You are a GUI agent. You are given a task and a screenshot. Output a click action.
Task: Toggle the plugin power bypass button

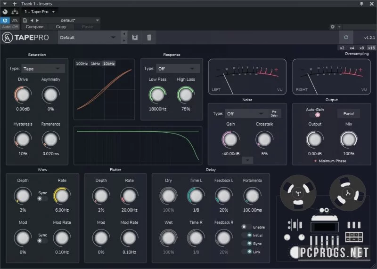[x=5, y=20]
